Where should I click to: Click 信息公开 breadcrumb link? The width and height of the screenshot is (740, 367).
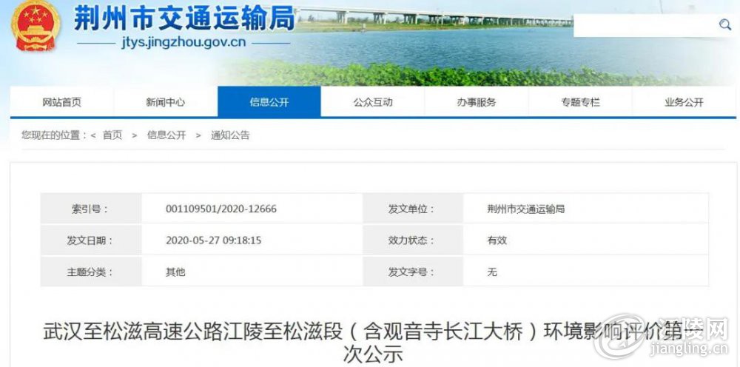pos(166,135)
